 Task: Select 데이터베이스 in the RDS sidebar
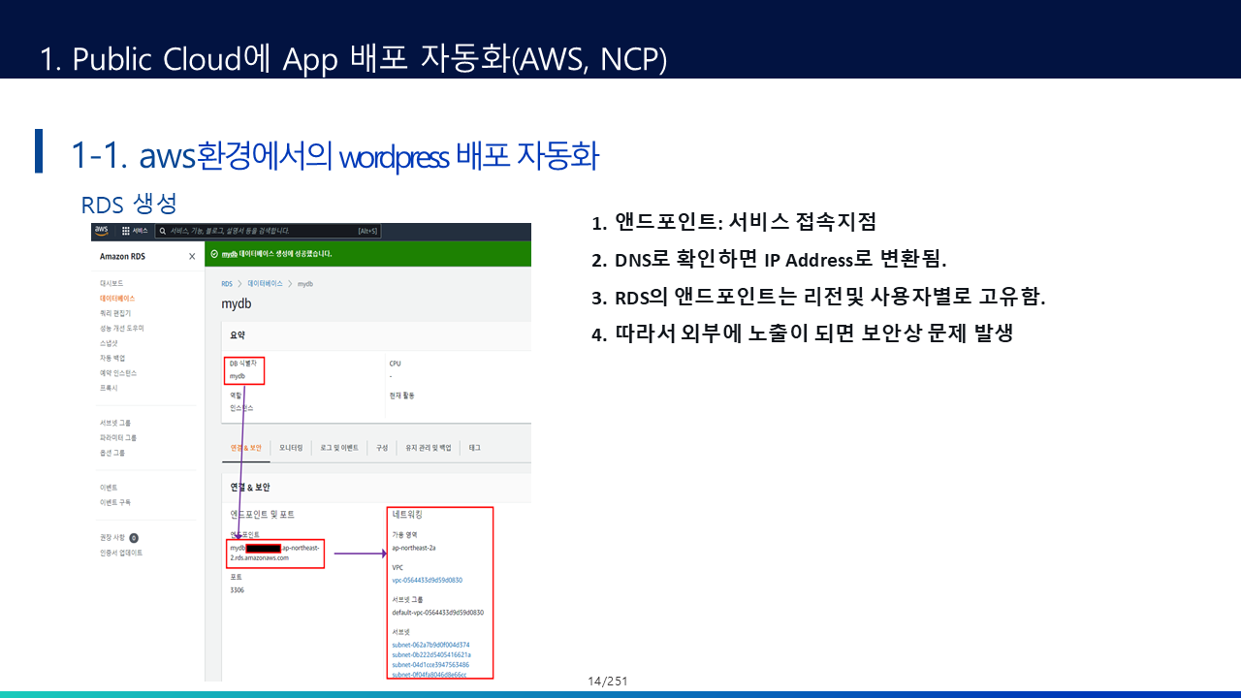(117, 299)
